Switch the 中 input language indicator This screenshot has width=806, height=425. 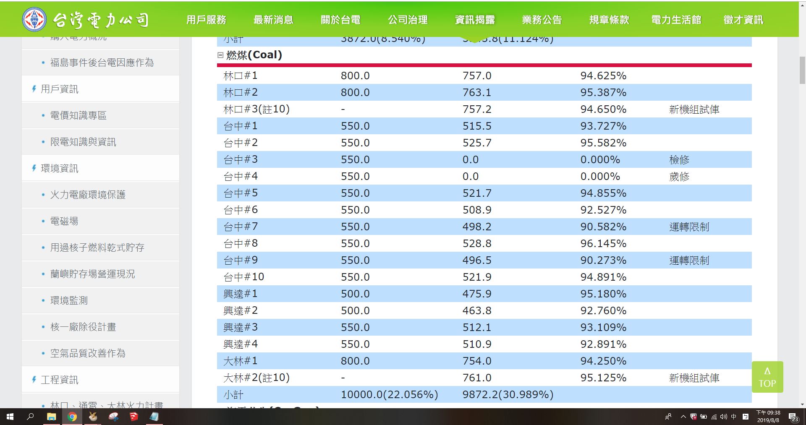click(734, 417)
